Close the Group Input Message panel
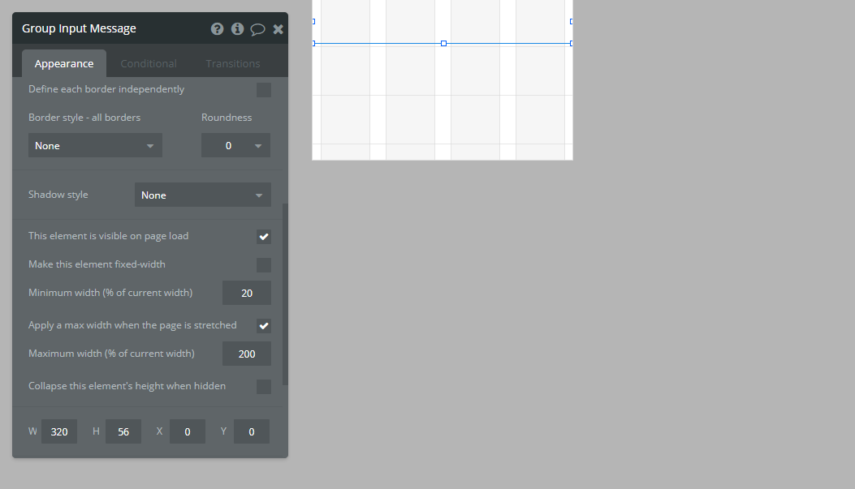 point(278,29)
